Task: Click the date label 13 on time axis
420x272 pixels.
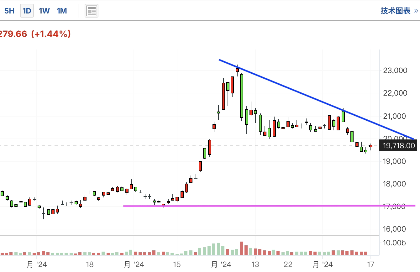Action: pyautogui.click(x=255, y=264)
